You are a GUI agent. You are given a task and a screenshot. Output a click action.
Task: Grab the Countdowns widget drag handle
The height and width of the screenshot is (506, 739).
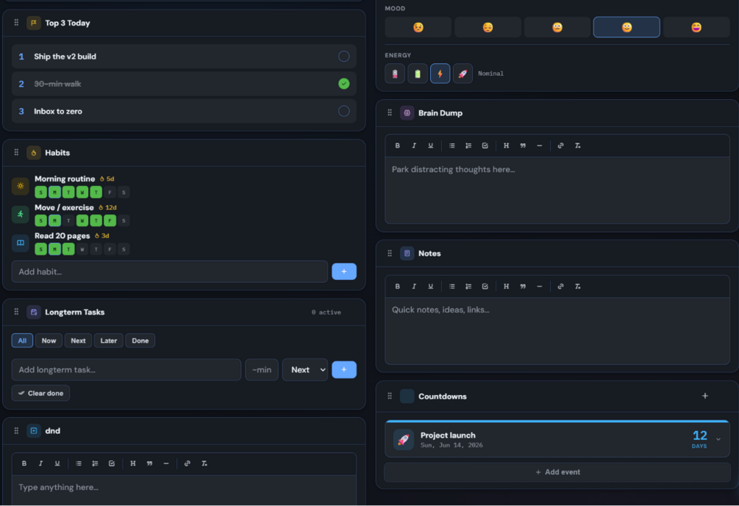click(389, 396)
